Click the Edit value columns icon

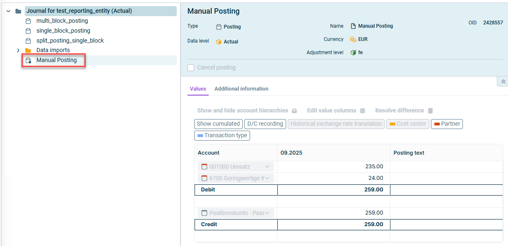362,111
